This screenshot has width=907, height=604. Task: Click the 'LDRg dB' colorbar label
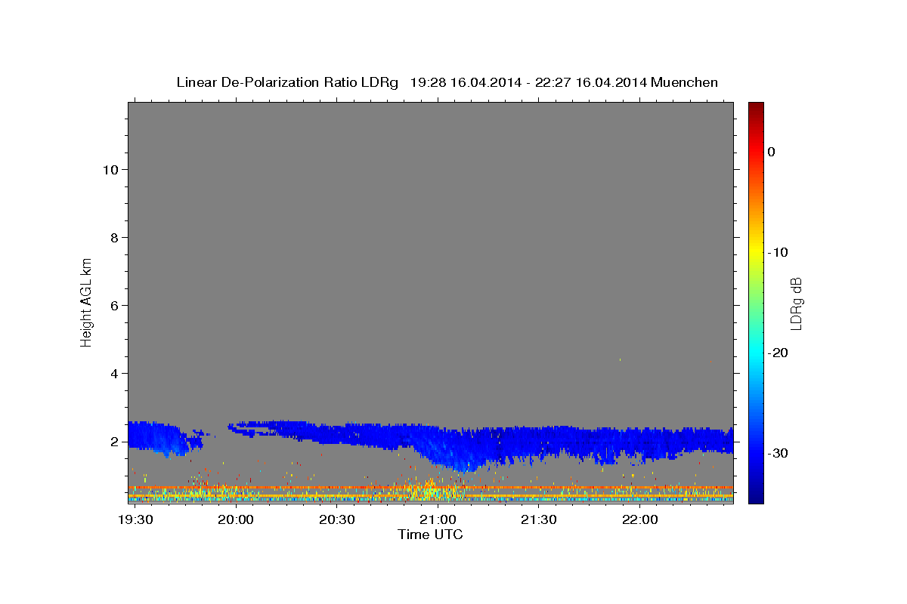point(796,304)
